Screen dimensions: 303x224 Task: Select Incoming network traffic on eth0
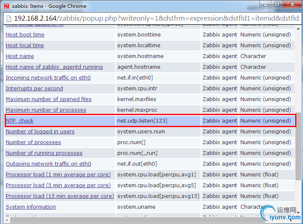[48, 77]
